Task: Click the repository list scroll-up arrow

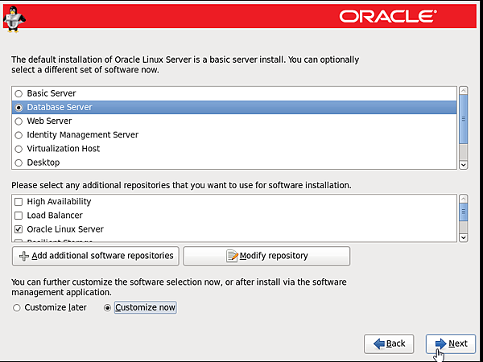Action: pyautogui.click(x=463, y=199)
